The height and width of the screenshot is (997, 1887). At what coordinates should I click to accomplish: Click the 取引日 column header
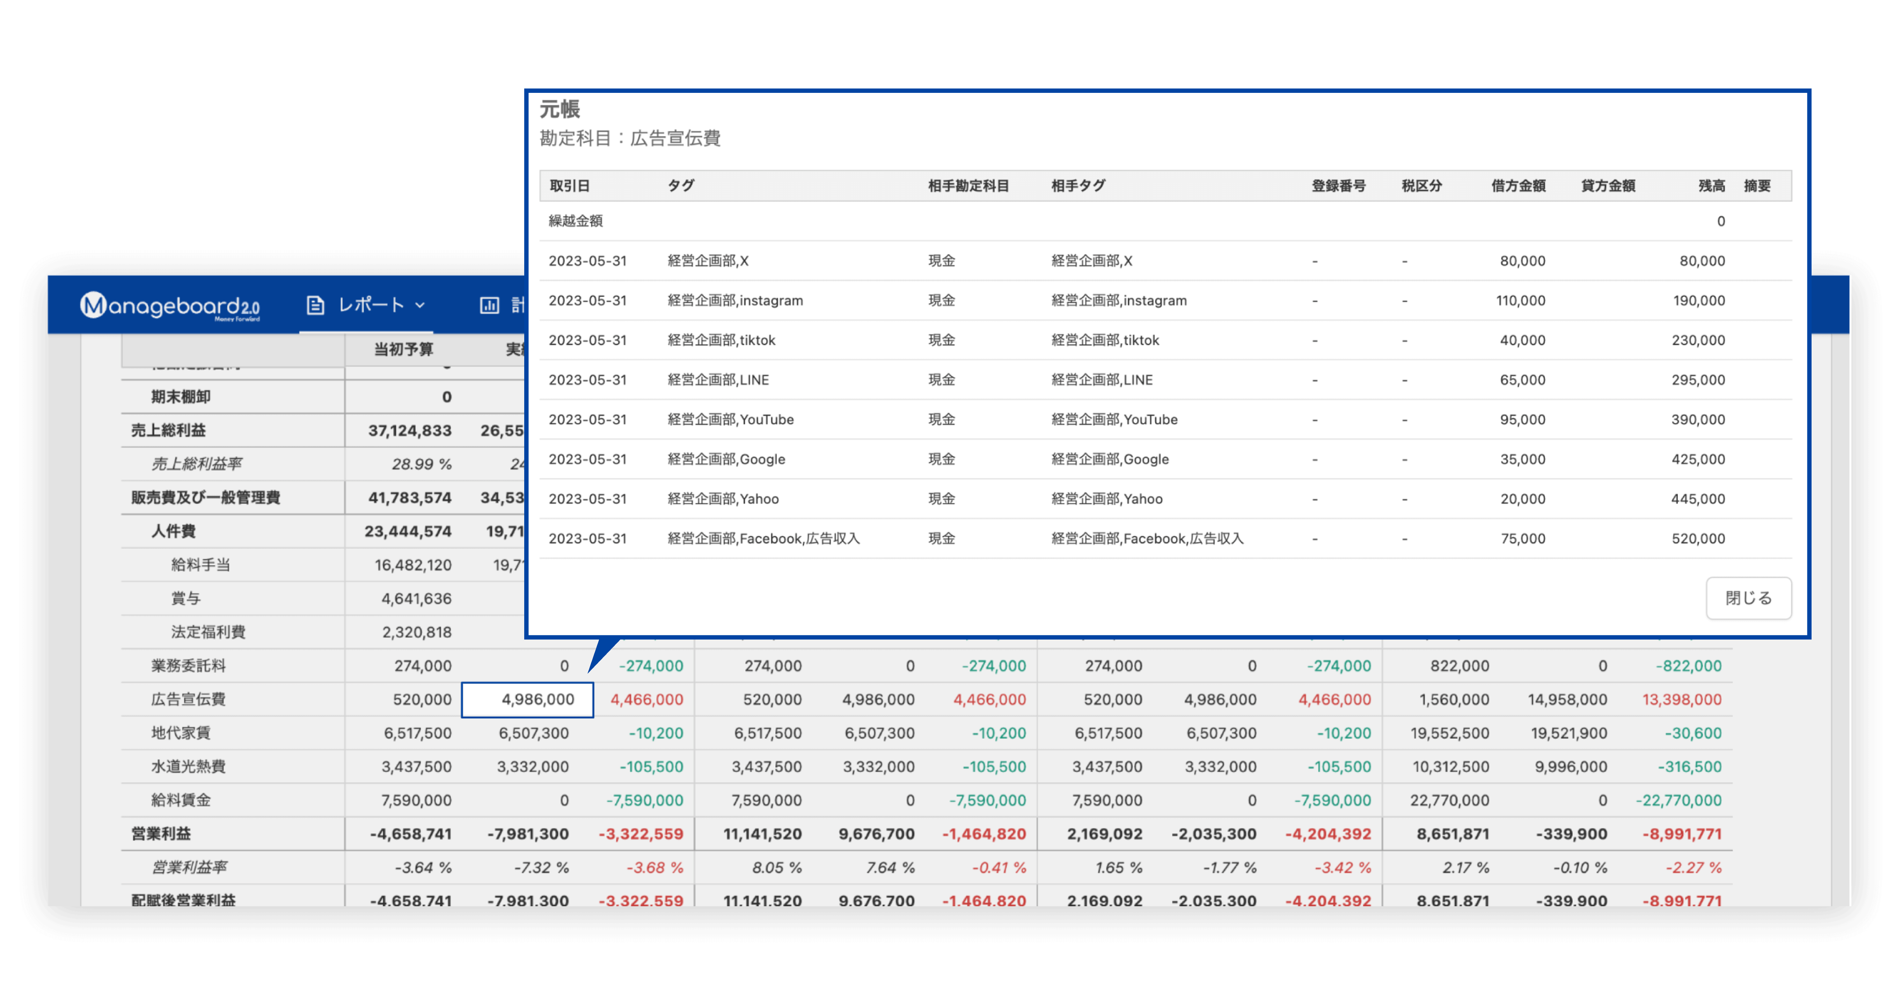coord(569,186)
